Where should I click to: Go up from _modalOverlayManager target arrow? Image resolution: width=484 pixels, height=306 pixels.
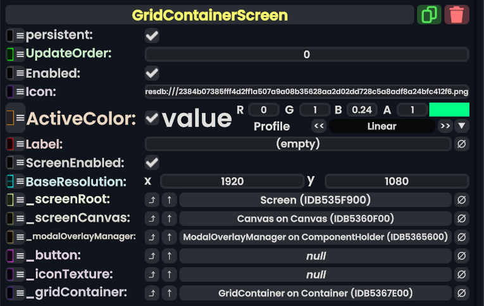tap(169, 237)
